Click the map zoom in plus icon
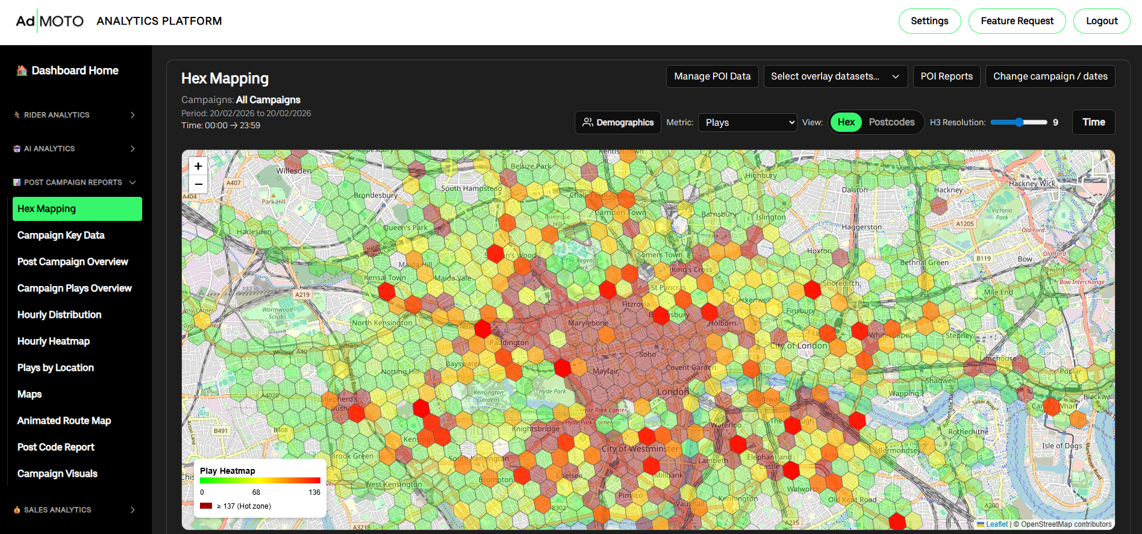The width and height of the screenshot is (1142, 534). click(198, 166)
